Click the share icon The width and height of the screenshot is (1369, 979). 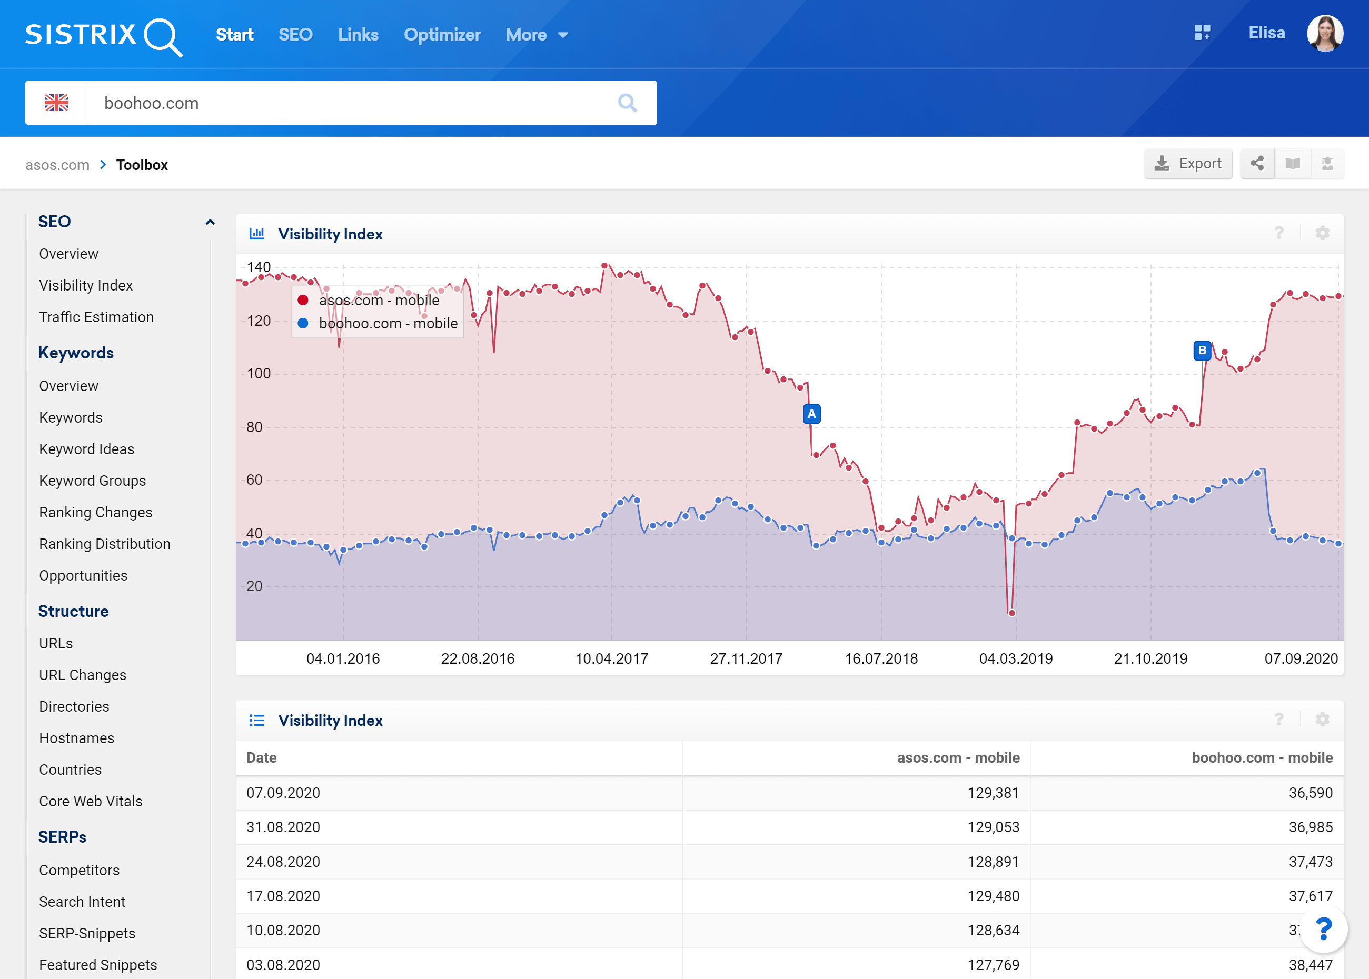pyautogui.click(x=1257, y=164)
